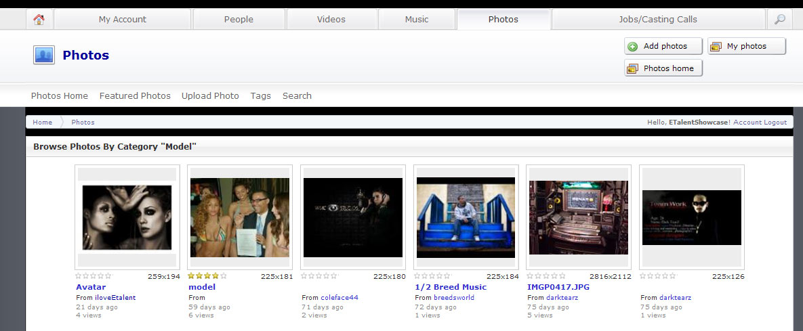Click the Home breadcrumb link

pyautogui.click(x=42, y=123)
